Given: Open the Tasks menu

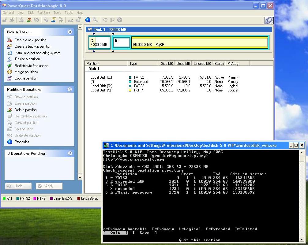Looking at the screenshot, I should [69, 13].
